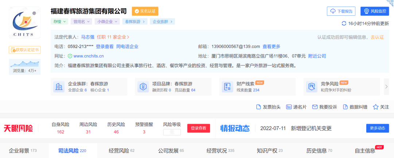This screenshot has height=158, width=394.
Task: Click the 浏览量 trend chart
Action: pos(25,63)
